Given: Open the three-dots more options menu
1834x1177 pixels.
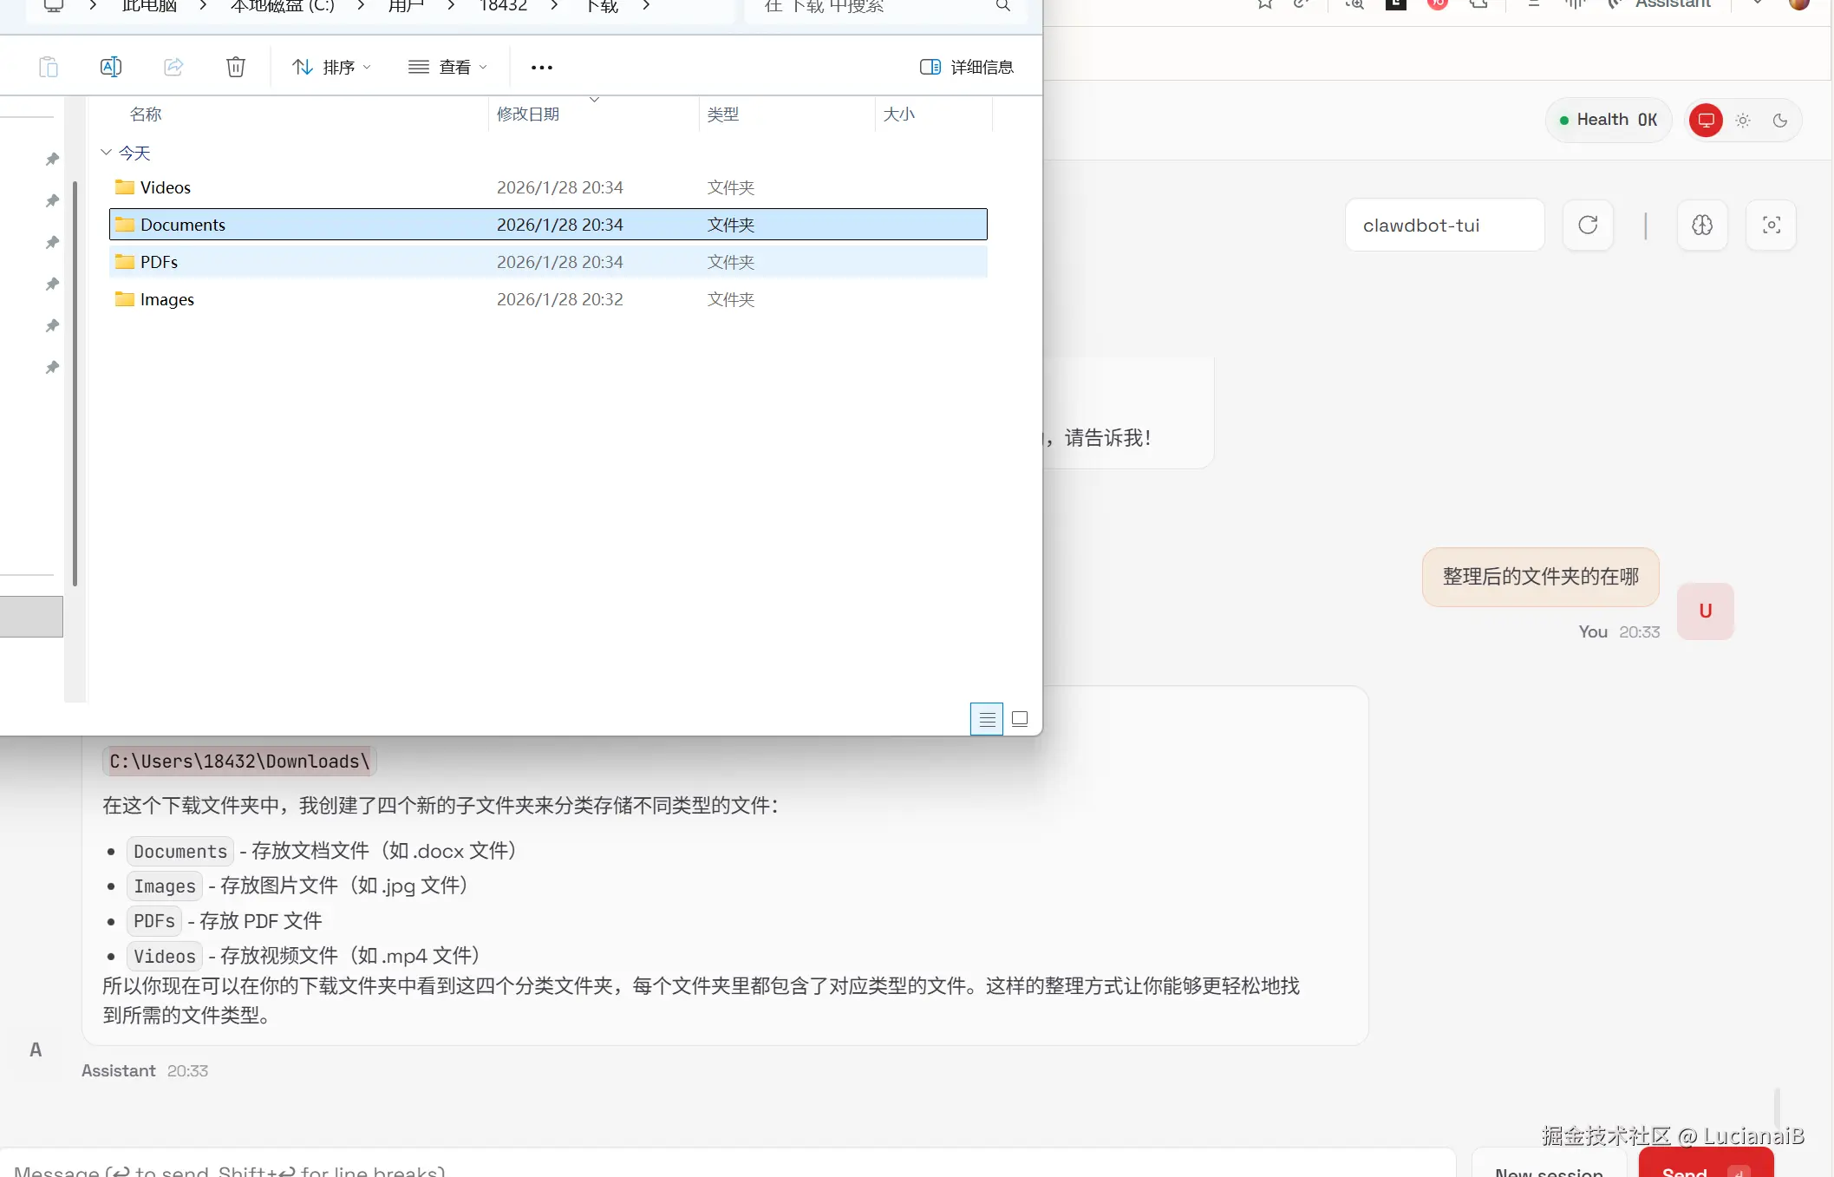Looking at the screenshot, I should point(541,67).
